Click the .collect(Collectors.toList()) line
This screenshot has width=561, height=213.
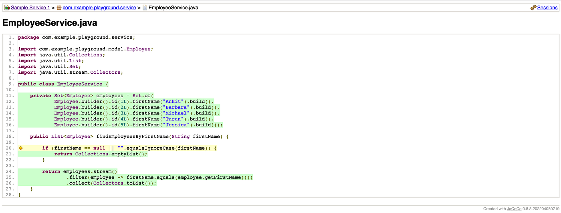click(111, 183)
